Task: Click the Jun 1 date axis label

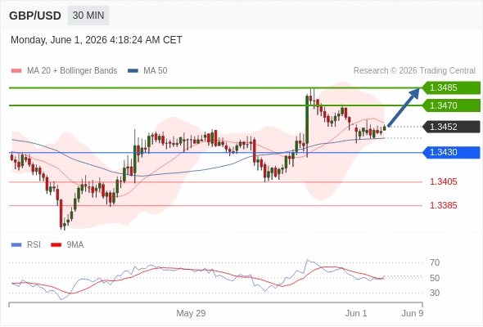Action: [356, 313]
